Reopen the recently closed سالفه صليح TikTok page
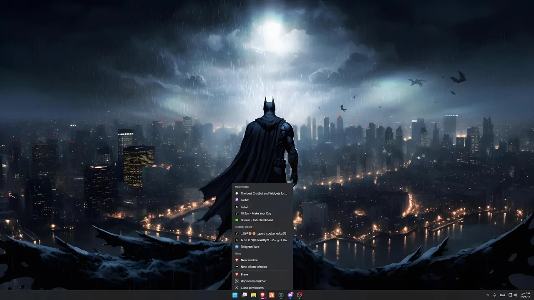This screenshot has width=534, height=300. pos(262,233)
